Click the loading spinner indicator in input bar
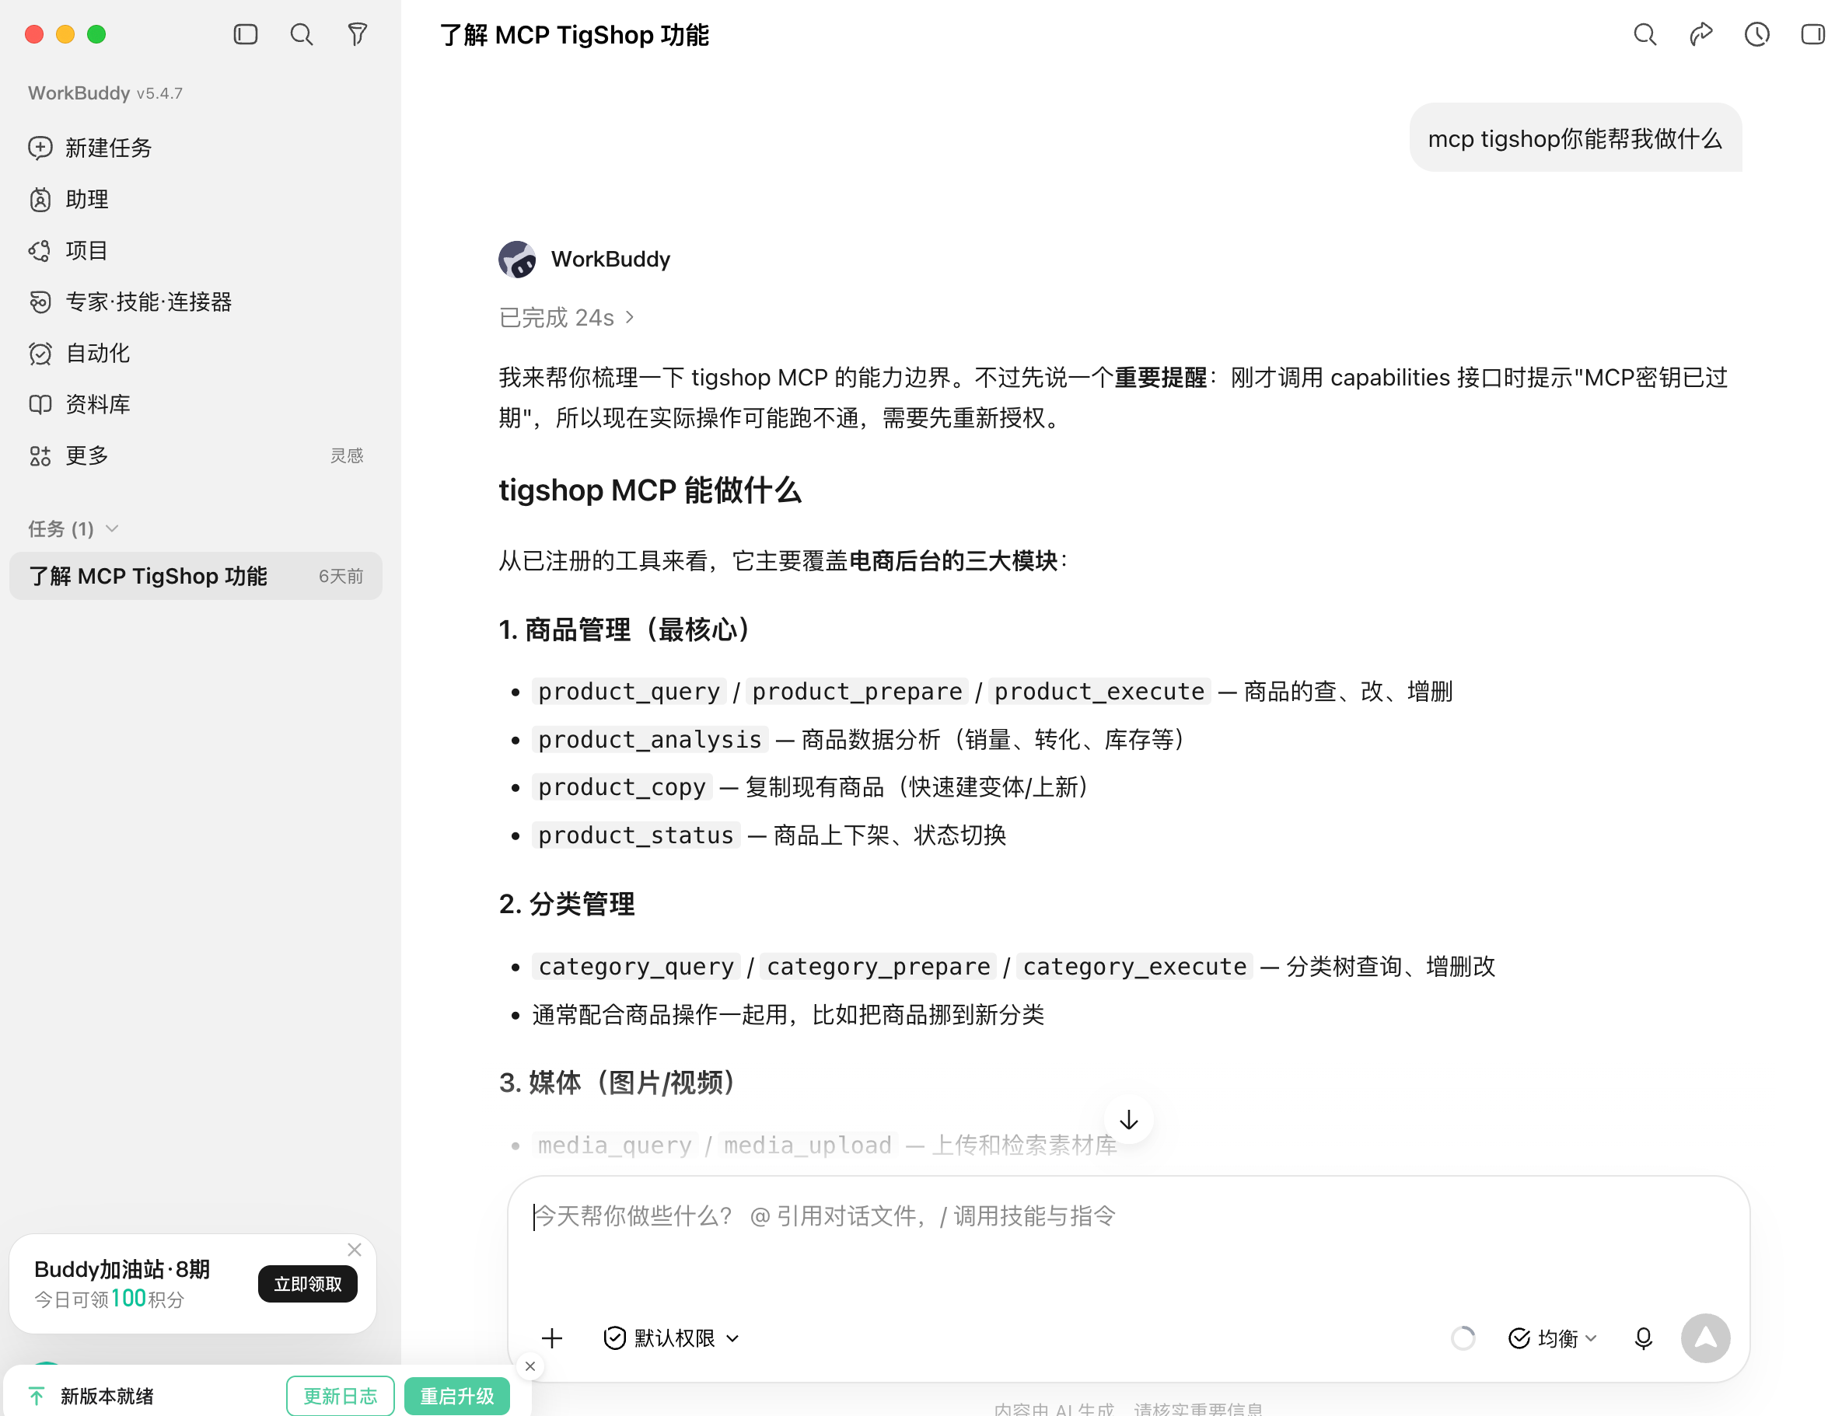 1463,1338
